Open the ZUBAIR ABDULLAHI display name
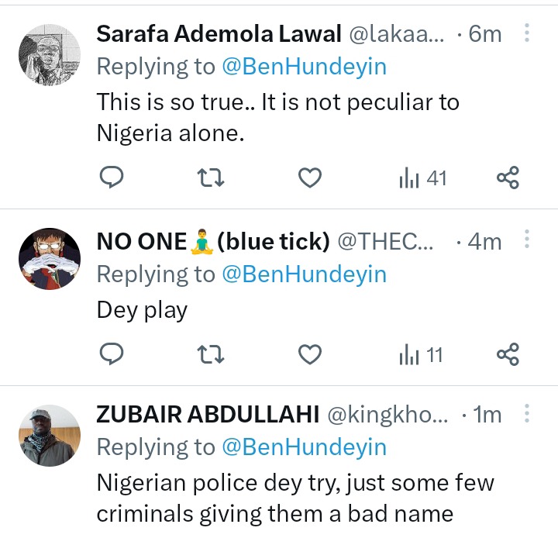Screen dimensions: 558x538 click(208, 415)
